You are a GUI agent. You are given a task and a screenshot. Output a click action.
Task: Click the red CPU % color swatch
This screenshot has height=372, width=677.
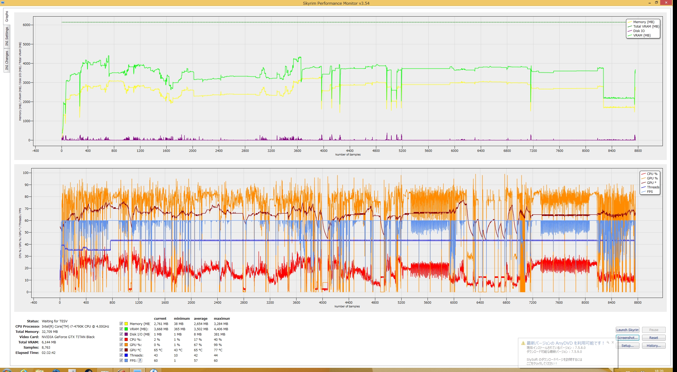126,339
